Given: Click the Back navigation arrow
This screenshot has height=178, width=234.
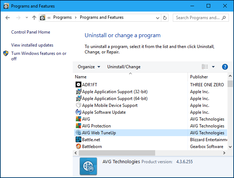Looking at the screenshot, I should coord(8,18).
